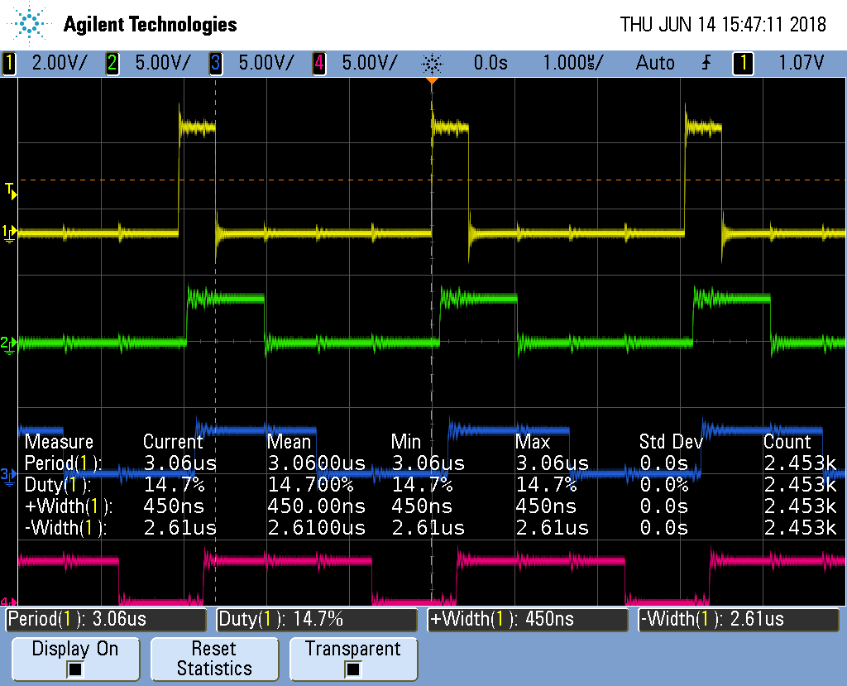Click the horizontal delay snowflake icon

pyautogui.click(x=432, y=63)
